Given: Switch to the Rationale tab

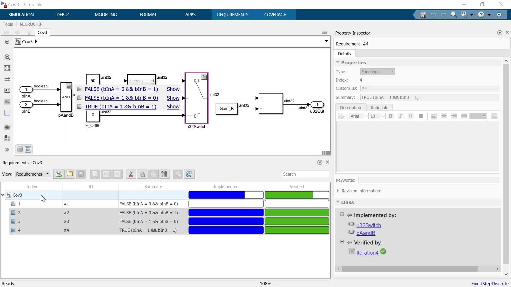Looking at the screenshot, I should 379,108.
